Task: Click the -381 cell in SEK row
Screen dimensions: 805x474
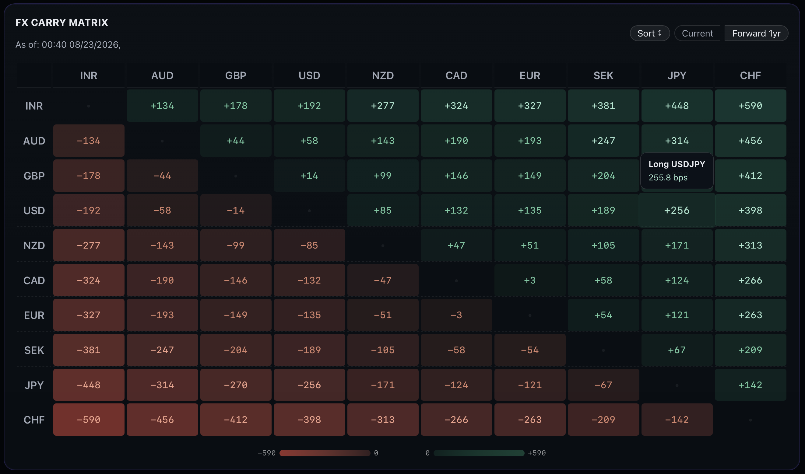Action: (x=89, y=350)
